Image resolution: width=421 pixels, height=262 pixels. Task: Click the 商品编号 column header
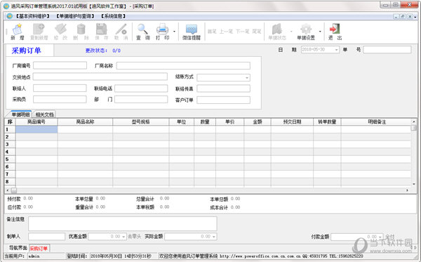click(36, 122)
